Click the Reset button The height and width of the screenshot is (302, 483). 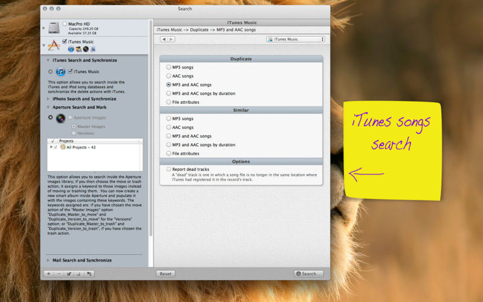(165, 274)
